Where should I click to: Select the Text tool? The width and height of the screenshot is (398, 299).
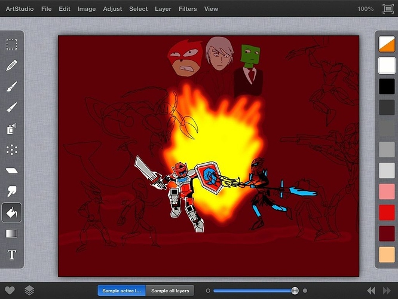point(12,255)
